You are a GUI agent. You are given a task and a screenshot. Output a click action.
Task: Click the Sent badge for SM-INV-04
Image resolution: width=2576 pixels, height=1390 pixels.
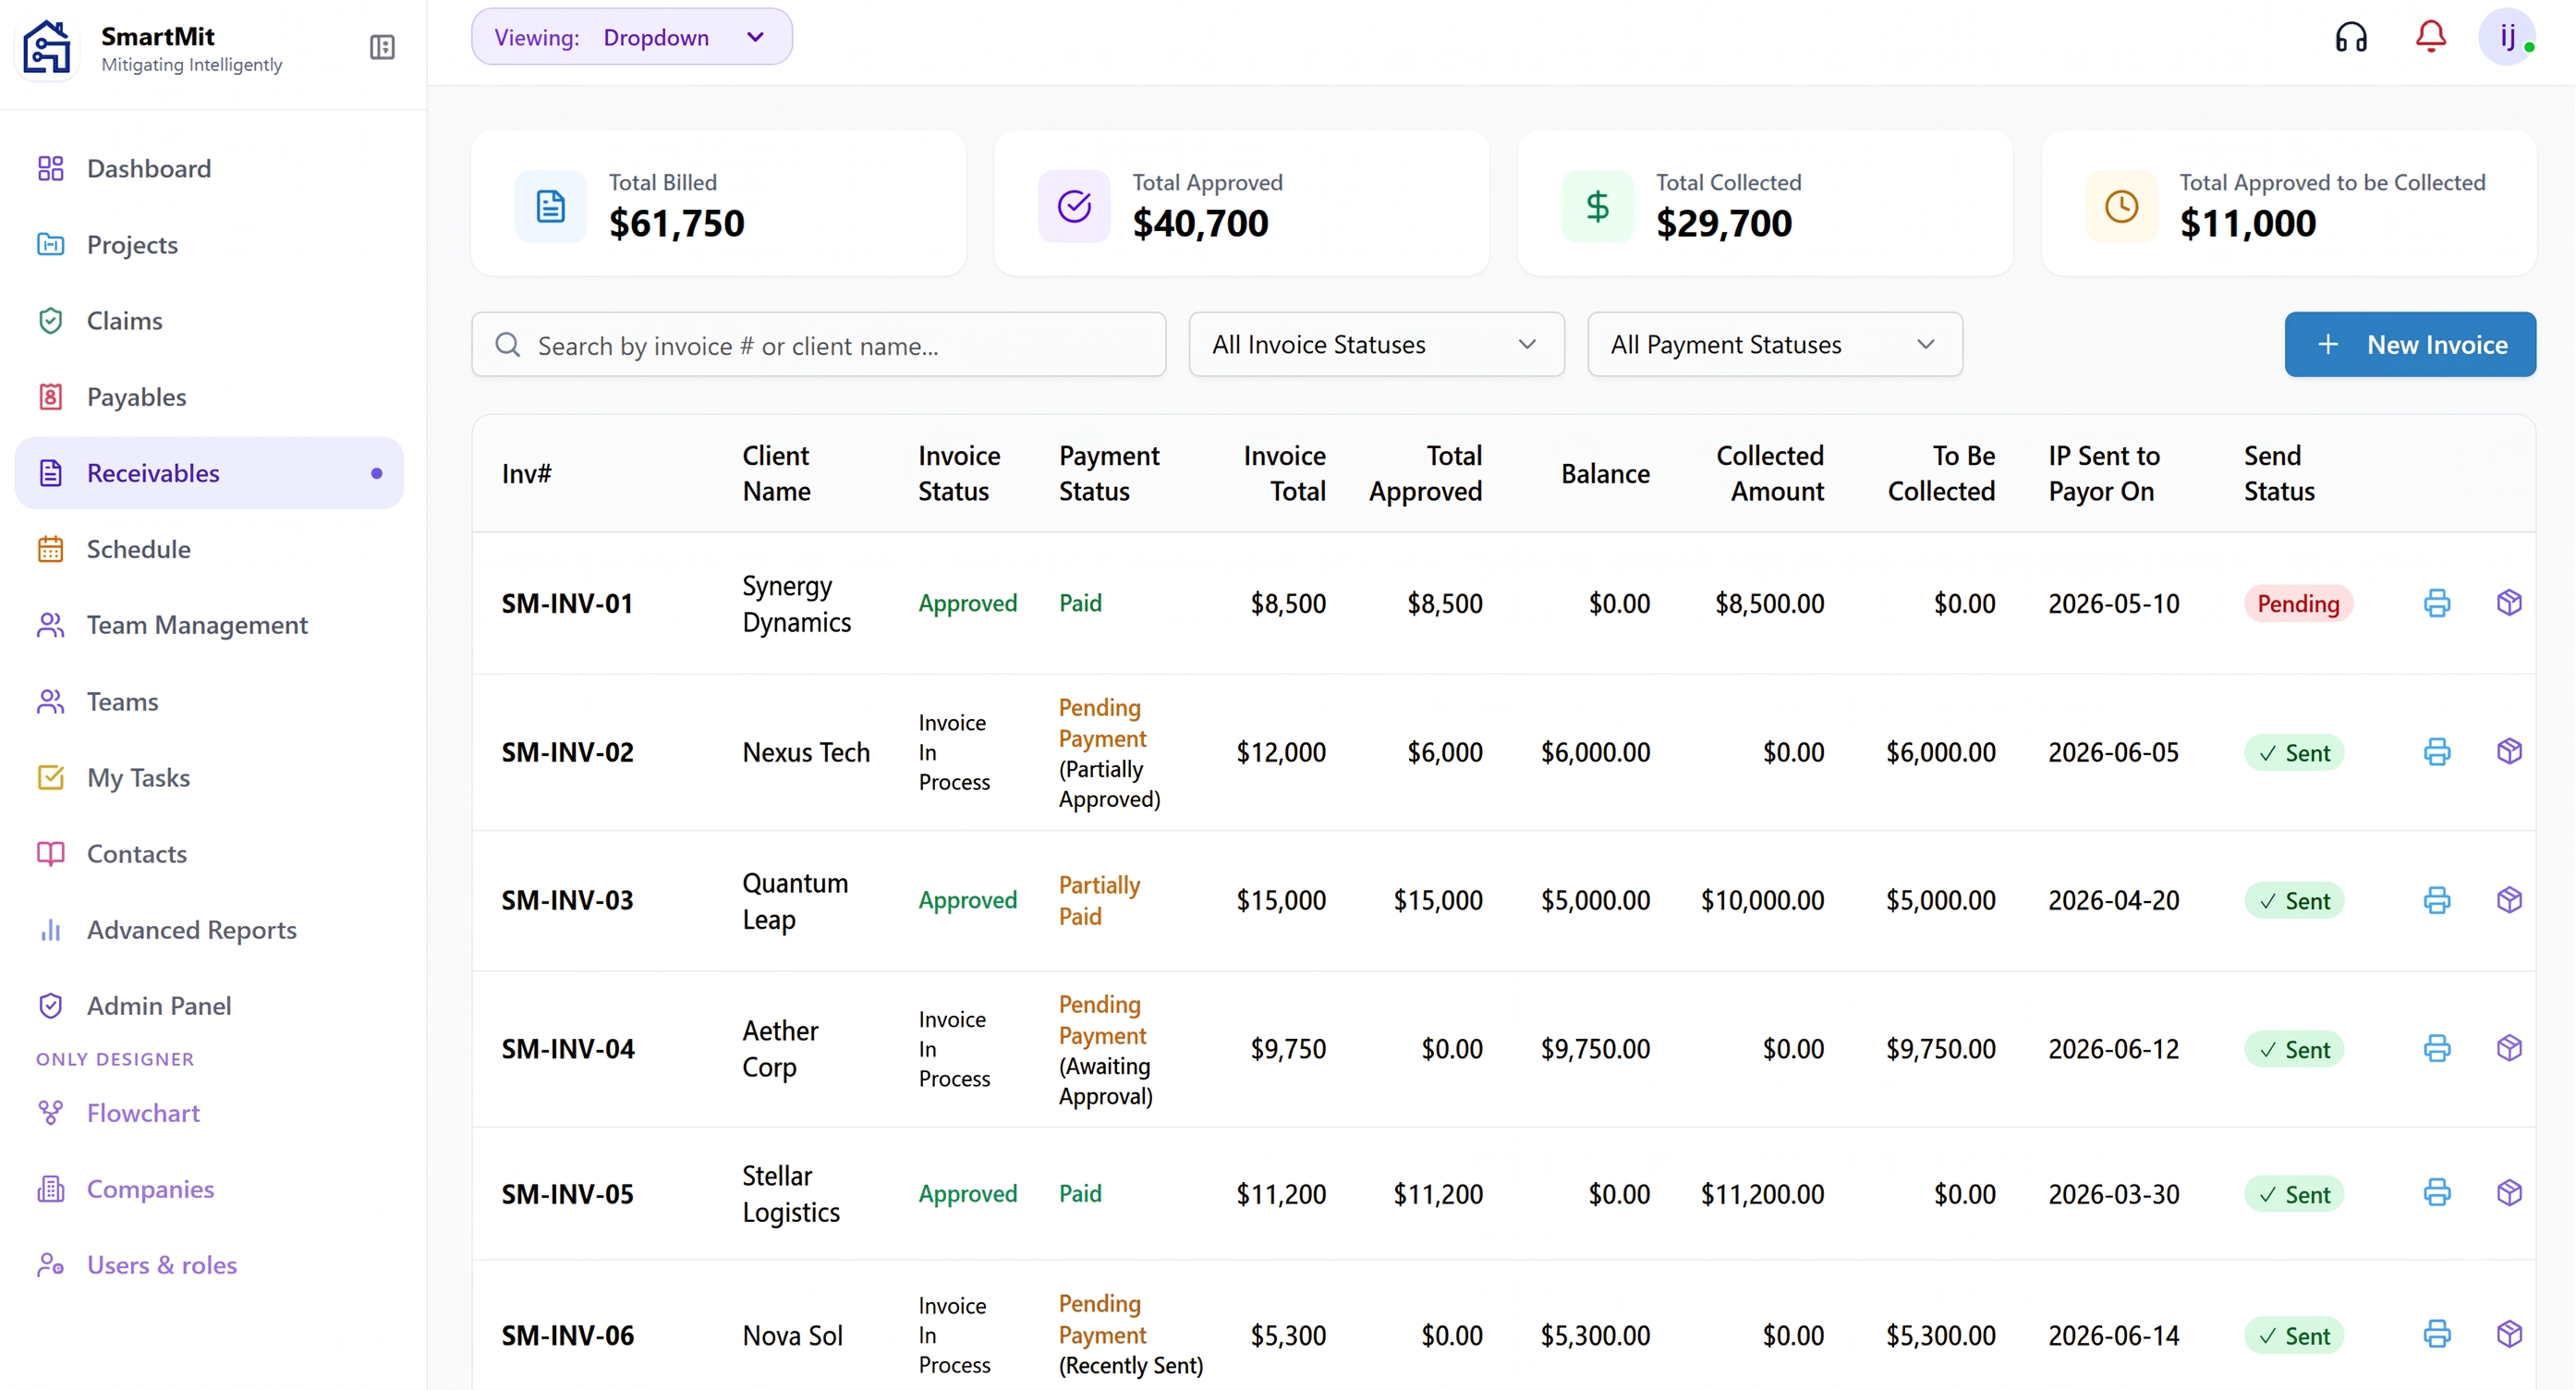pyautogui.click(x=2294, y=1050)
